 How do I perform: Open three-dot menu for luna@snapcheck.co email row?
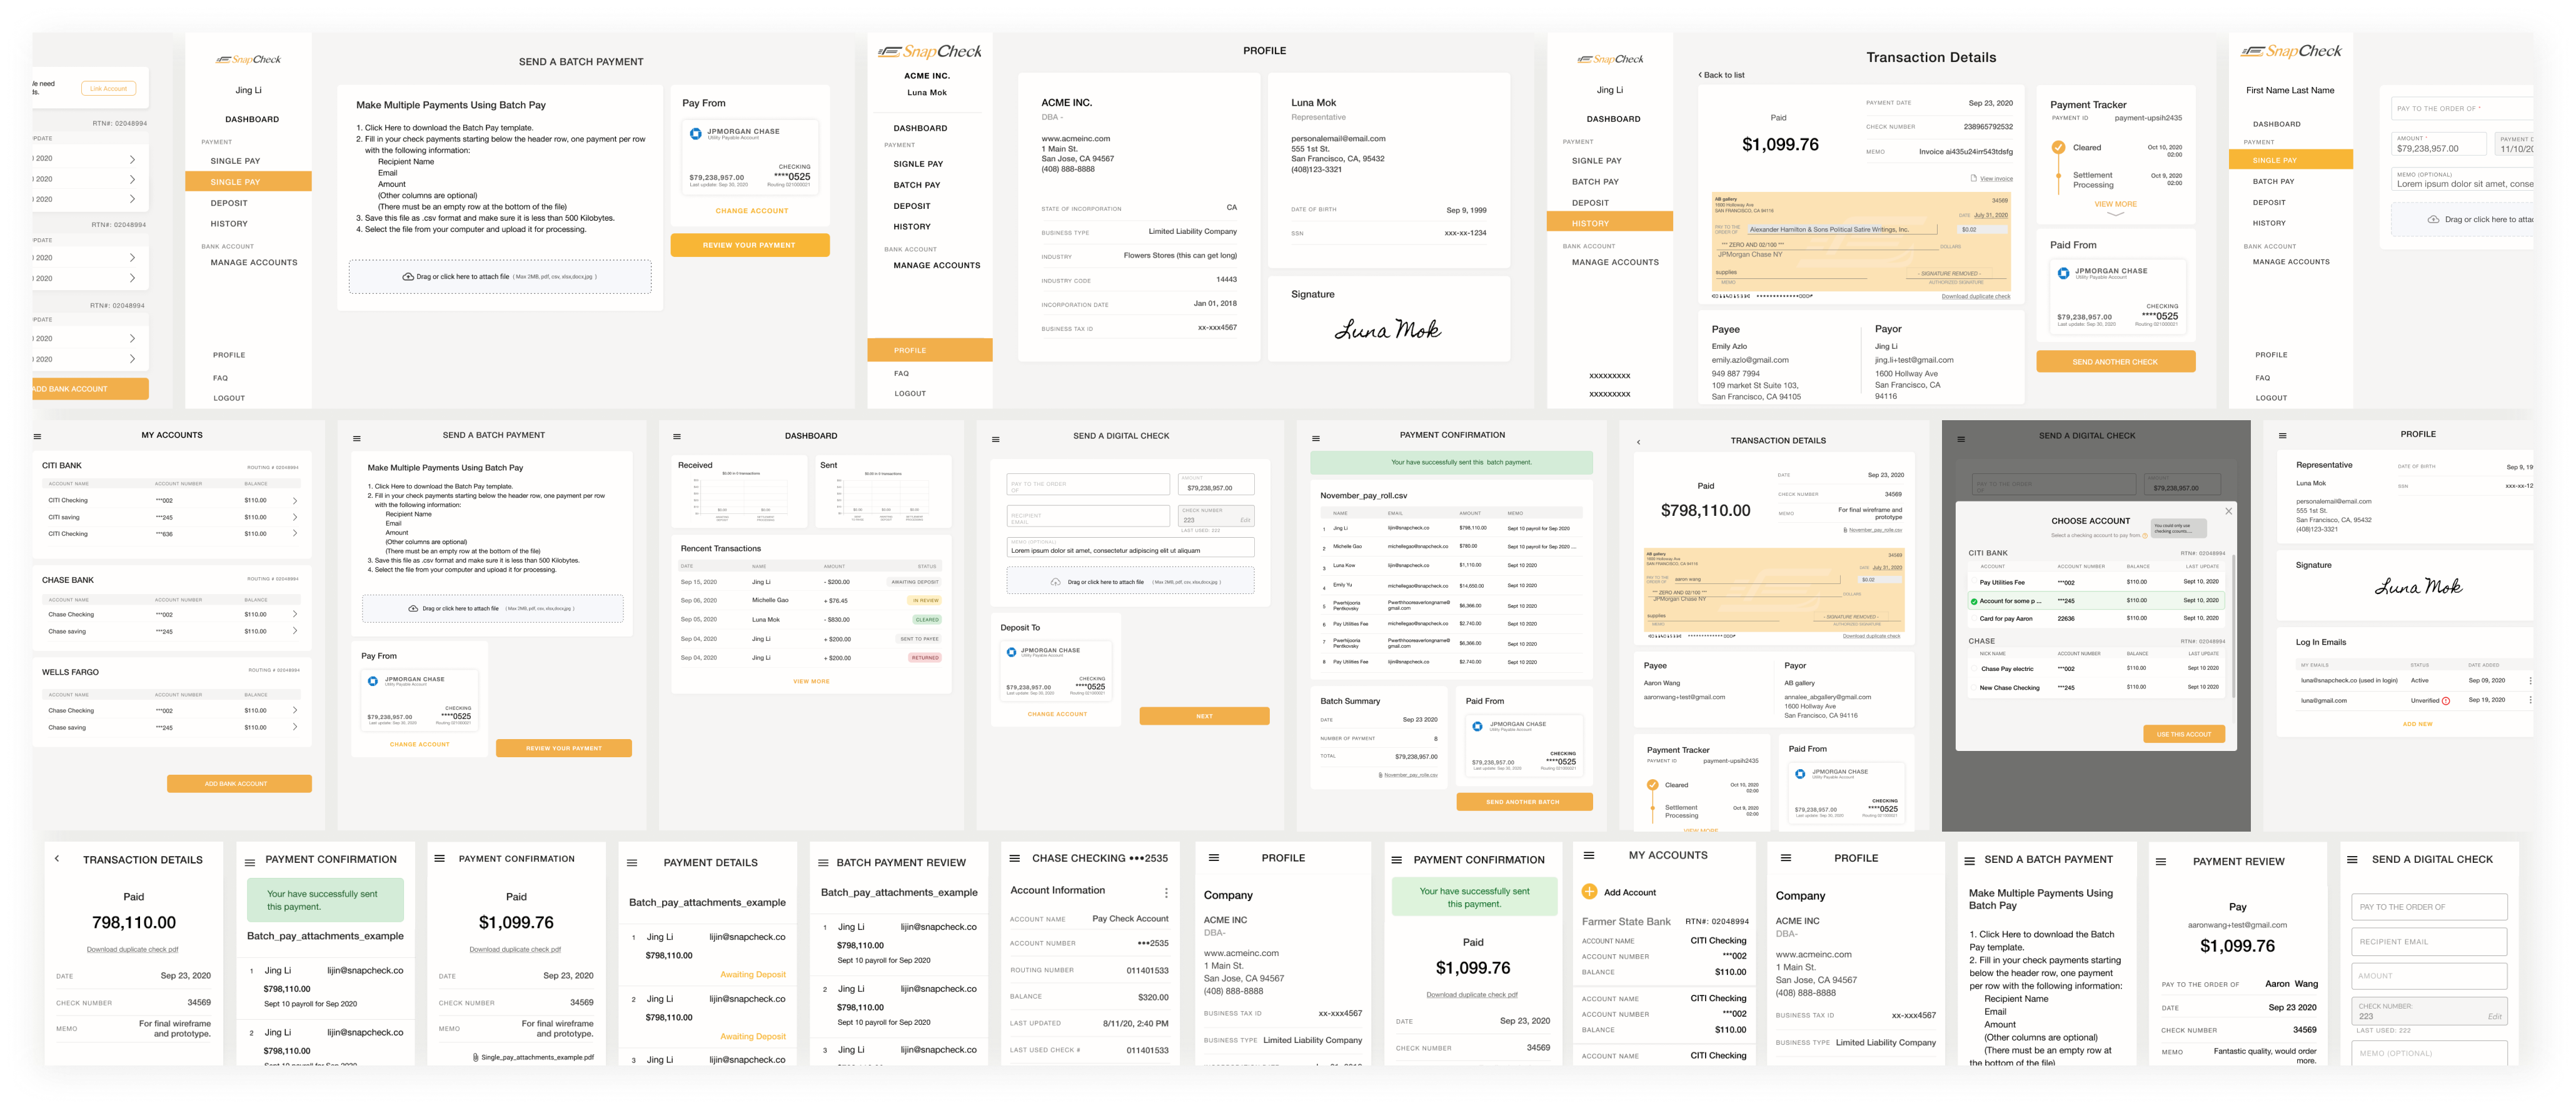[2530, 681]
